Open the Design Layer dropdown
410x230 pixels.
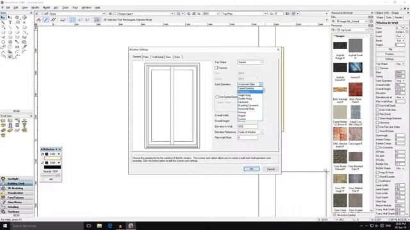[x=145, y=13]
